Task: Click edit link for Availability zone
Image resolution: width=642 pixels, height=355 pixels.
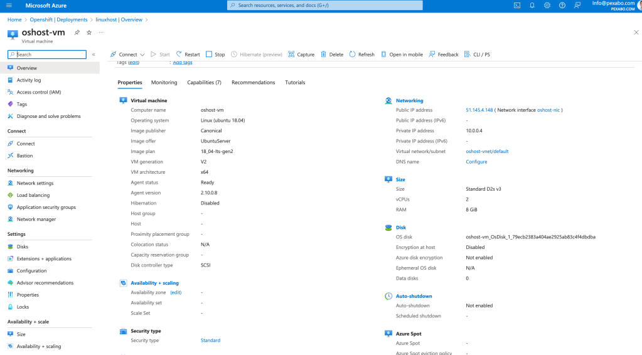Action: [176, 292]
